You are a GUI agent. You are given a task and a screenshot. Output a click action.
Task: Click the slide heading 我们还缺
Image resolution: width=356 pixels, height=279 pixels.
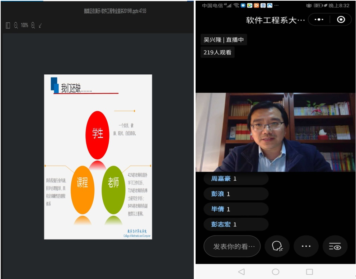[76, 88]
